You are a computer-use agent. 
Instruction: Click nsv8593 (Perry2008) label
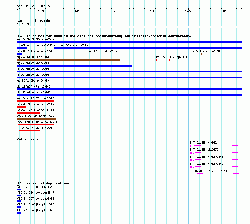(172, 57)
